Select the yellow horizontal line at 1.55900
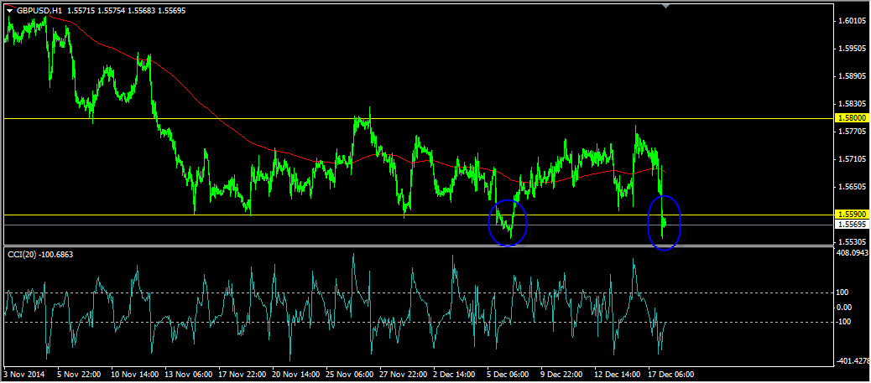The height and width of the screenshot is (383, 871). pos(252,215)
